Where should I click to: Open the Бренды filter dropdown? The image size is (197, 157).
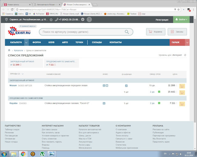(x=17, y=74)
